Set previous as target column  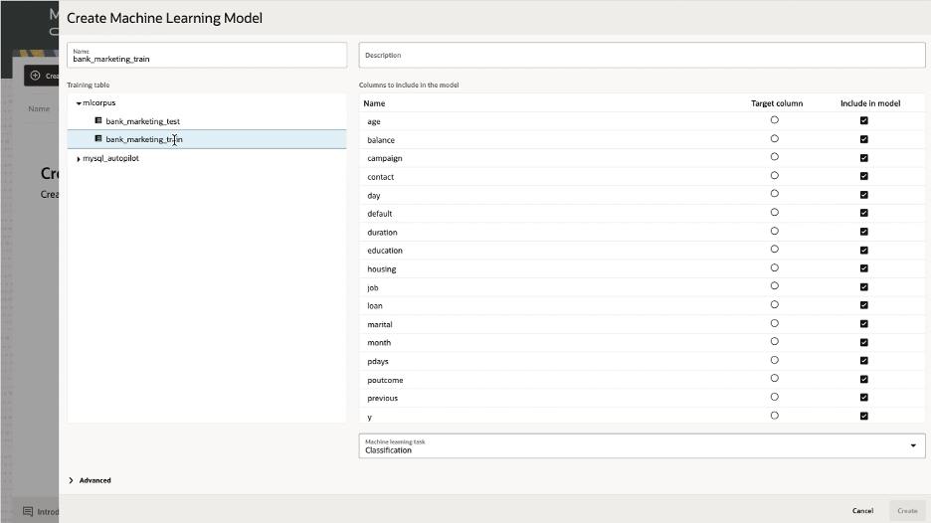pyautogui.click(x=774, y=397)
